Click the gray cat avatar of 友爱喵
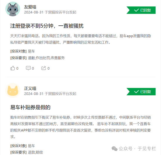Viewport: 161px width, 155px height. pos(13,9)
